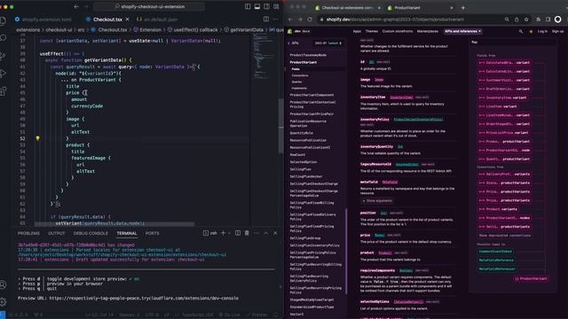Screen dimensions: 568x319
Task: Open the Explorer icon in VS Code activity bar
Action: click(x=4, y=21)
